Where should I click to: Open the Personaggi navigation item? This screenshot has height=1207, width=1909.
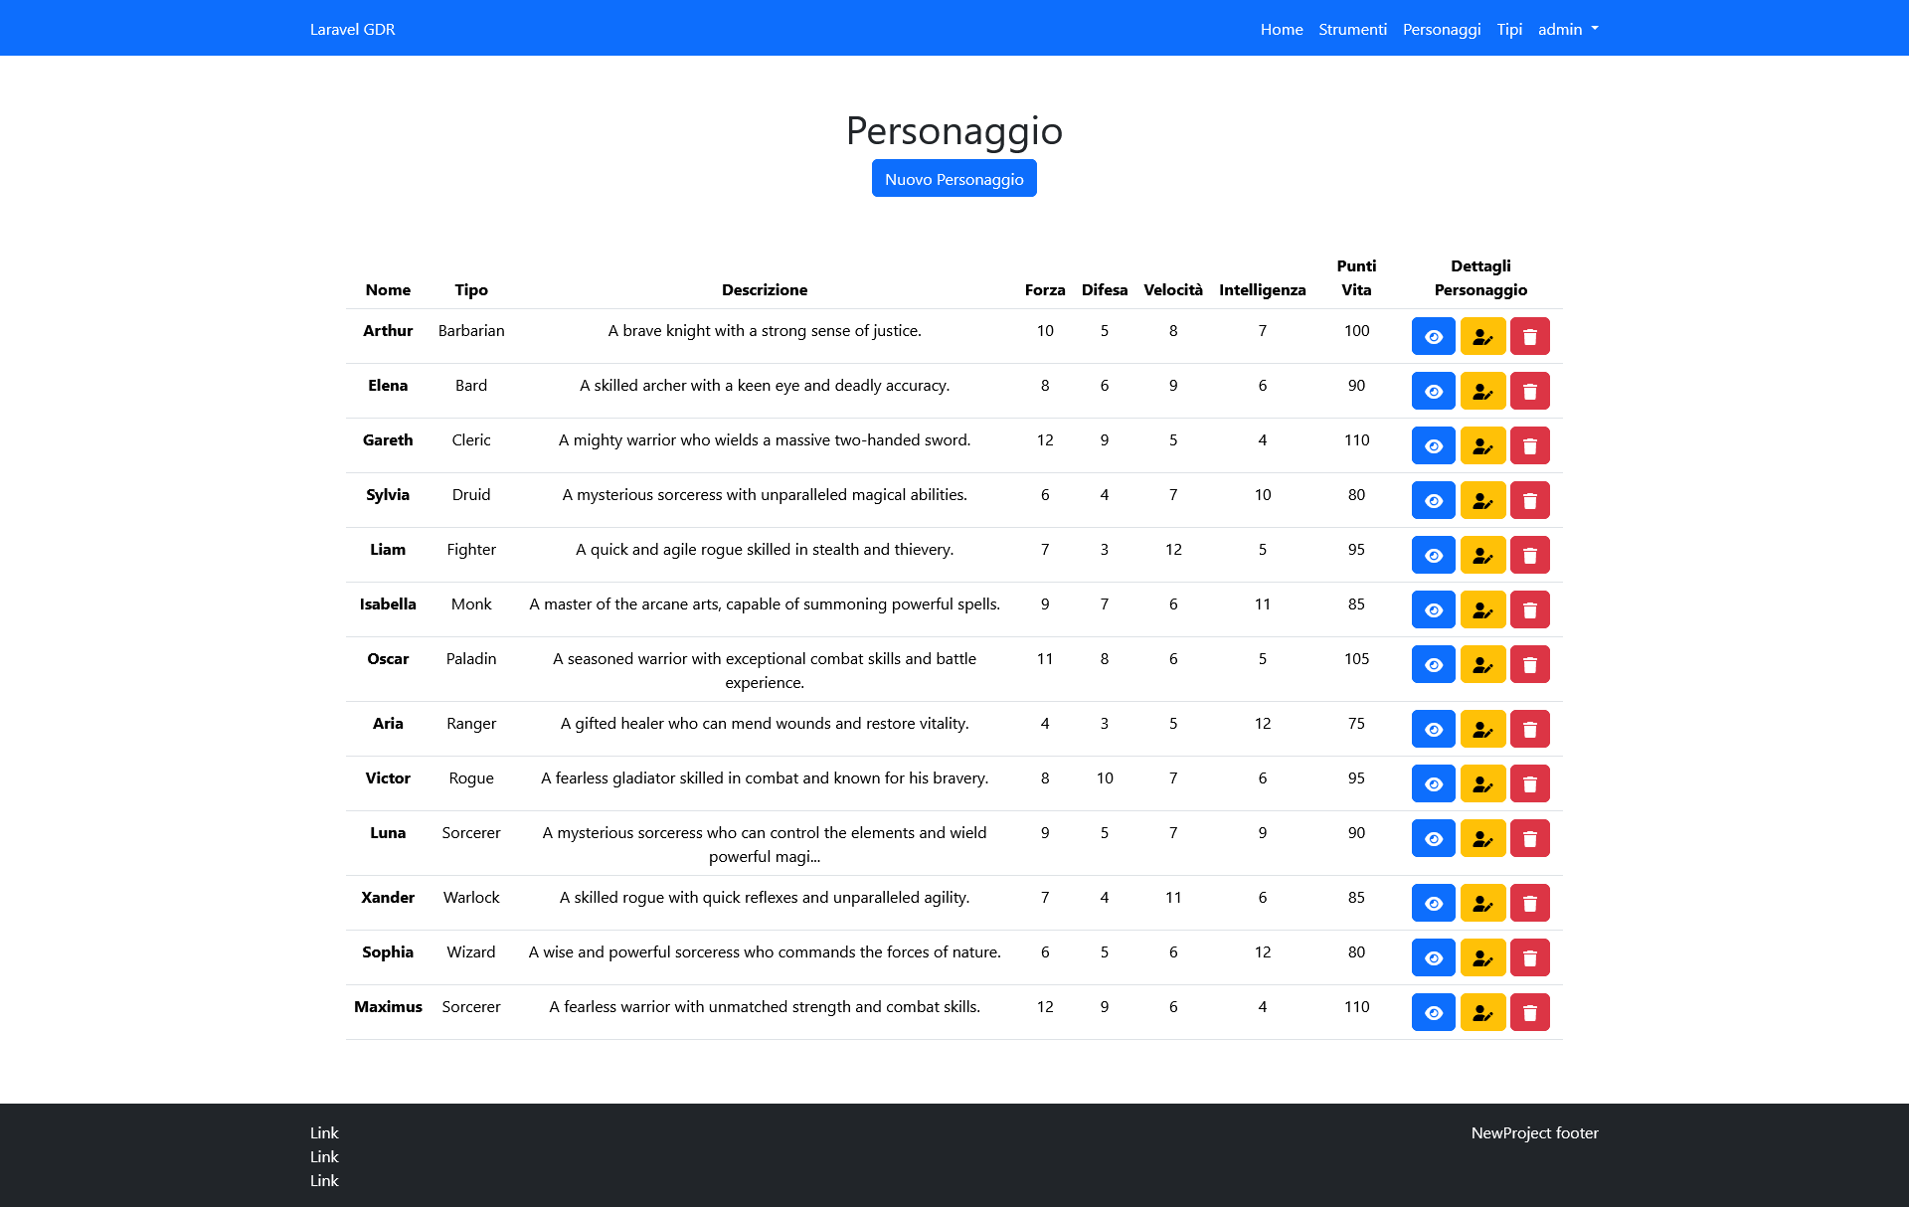pyautogui.click(x=1442, y=29)
